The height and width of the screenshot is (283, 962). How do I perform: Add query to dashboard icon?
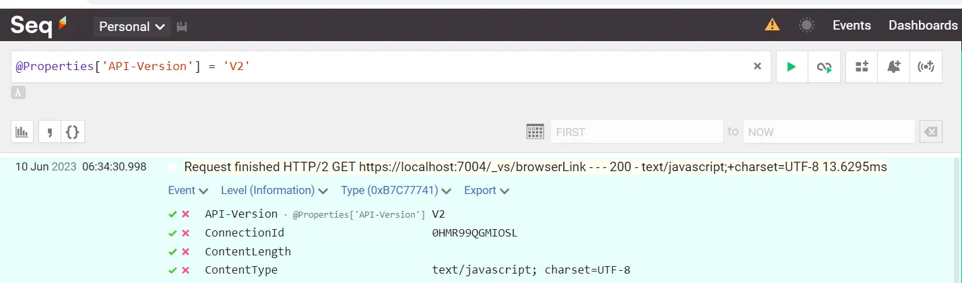pos(862,67)
